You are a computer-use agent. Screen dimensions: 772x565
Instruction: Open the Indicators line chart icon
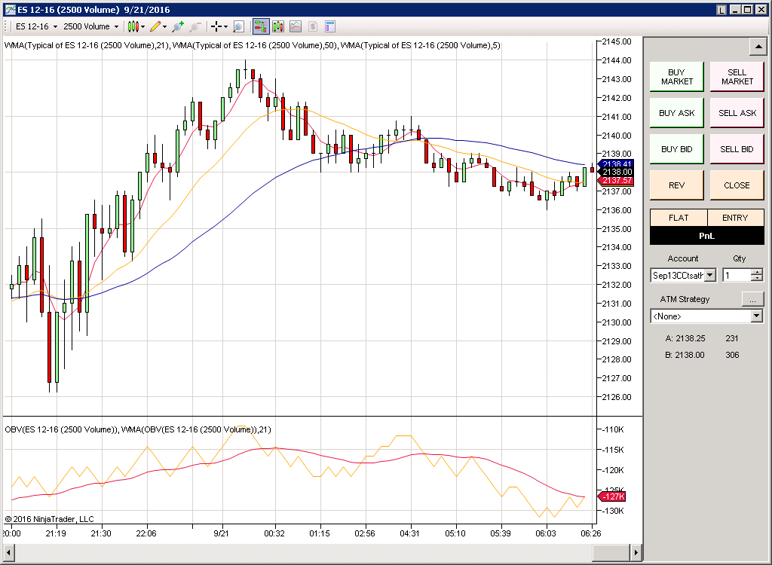(x=296, y=26)
